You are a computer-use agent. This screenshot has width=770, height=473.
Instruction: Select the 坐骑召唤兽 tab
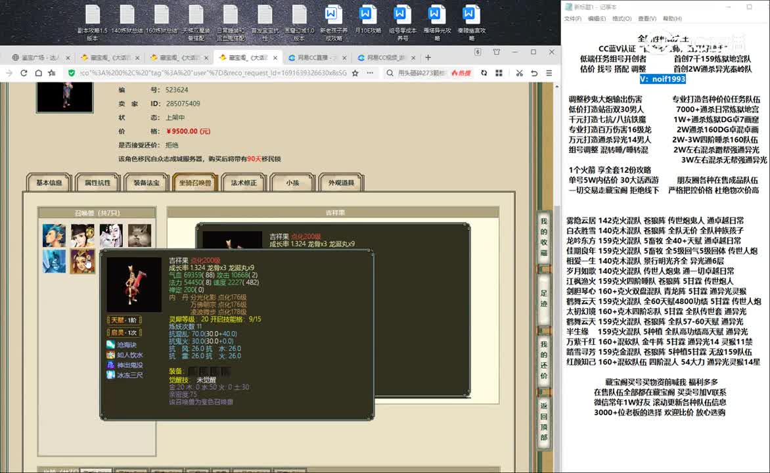195,183
